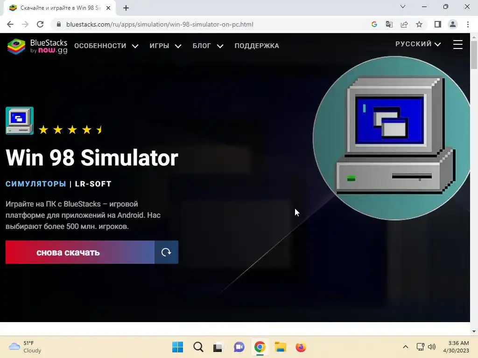The width and height of the screenshot is (478, 358).
Task: Open Windows taskbar search
Action: coord(198,347)
